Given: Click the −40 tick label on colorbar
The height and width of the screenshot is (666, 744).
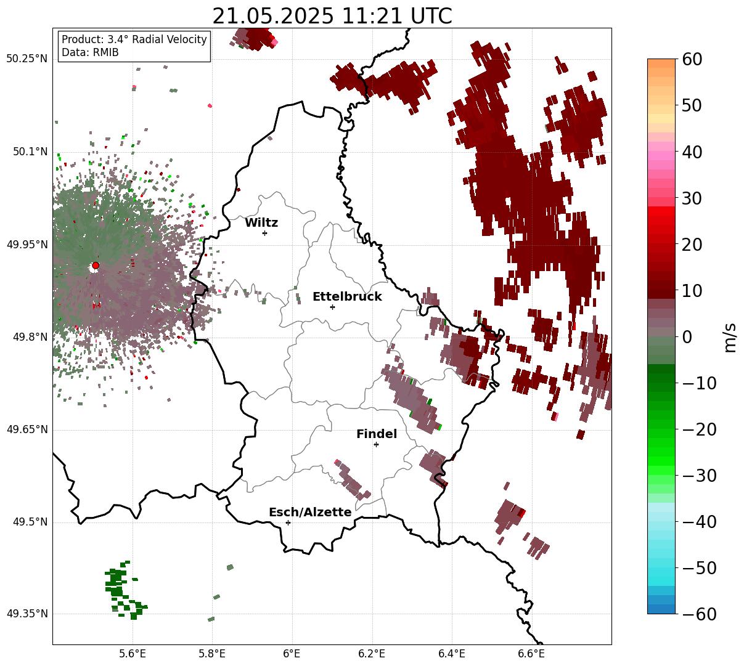Looking at the screenshot, I should (699, 522).
